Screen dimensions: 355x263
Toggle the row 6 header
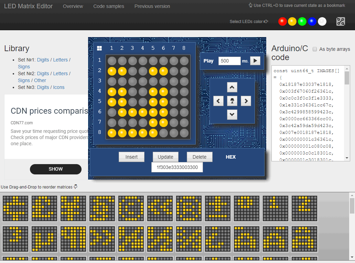pos(100,111)
